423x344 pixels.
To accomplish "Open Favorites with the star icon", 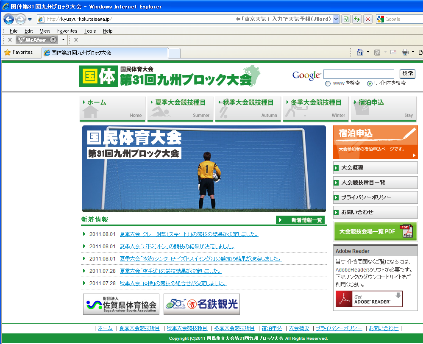I will tap(19, 53).
